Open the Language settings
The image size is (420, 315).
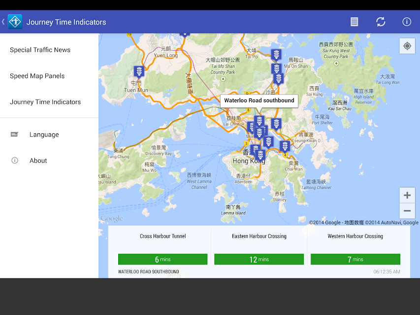[x=44, y=134]
